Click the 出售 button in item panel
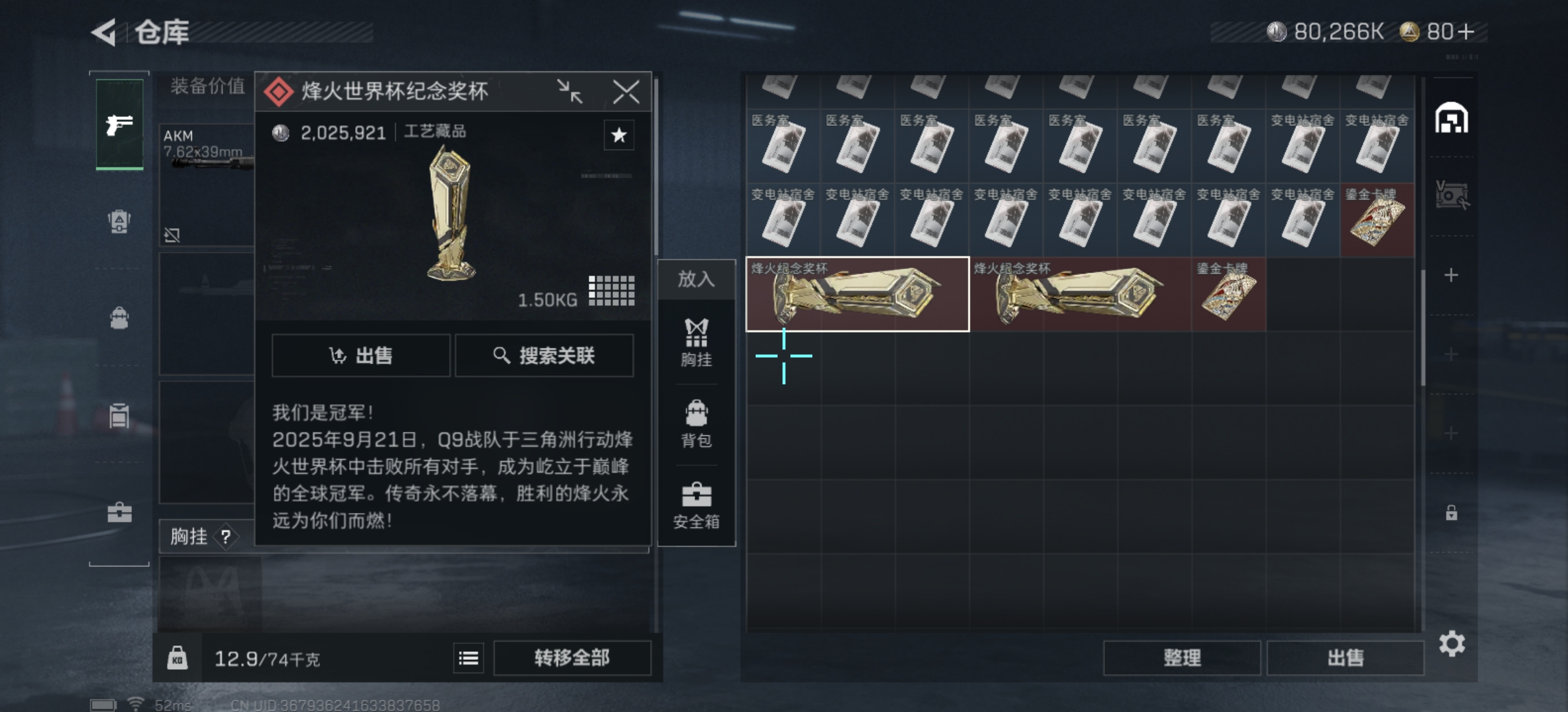This screenshot has height=712, width=1568. coord(361,355)
